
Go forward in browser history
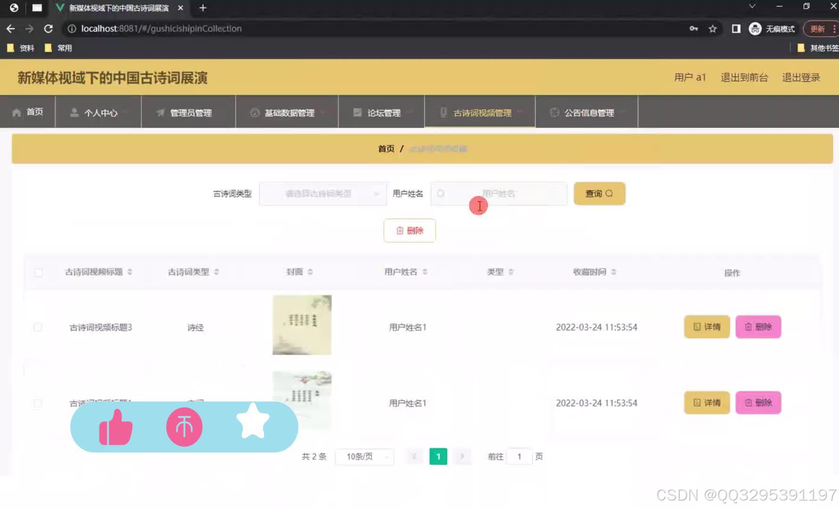click(29, 29)
